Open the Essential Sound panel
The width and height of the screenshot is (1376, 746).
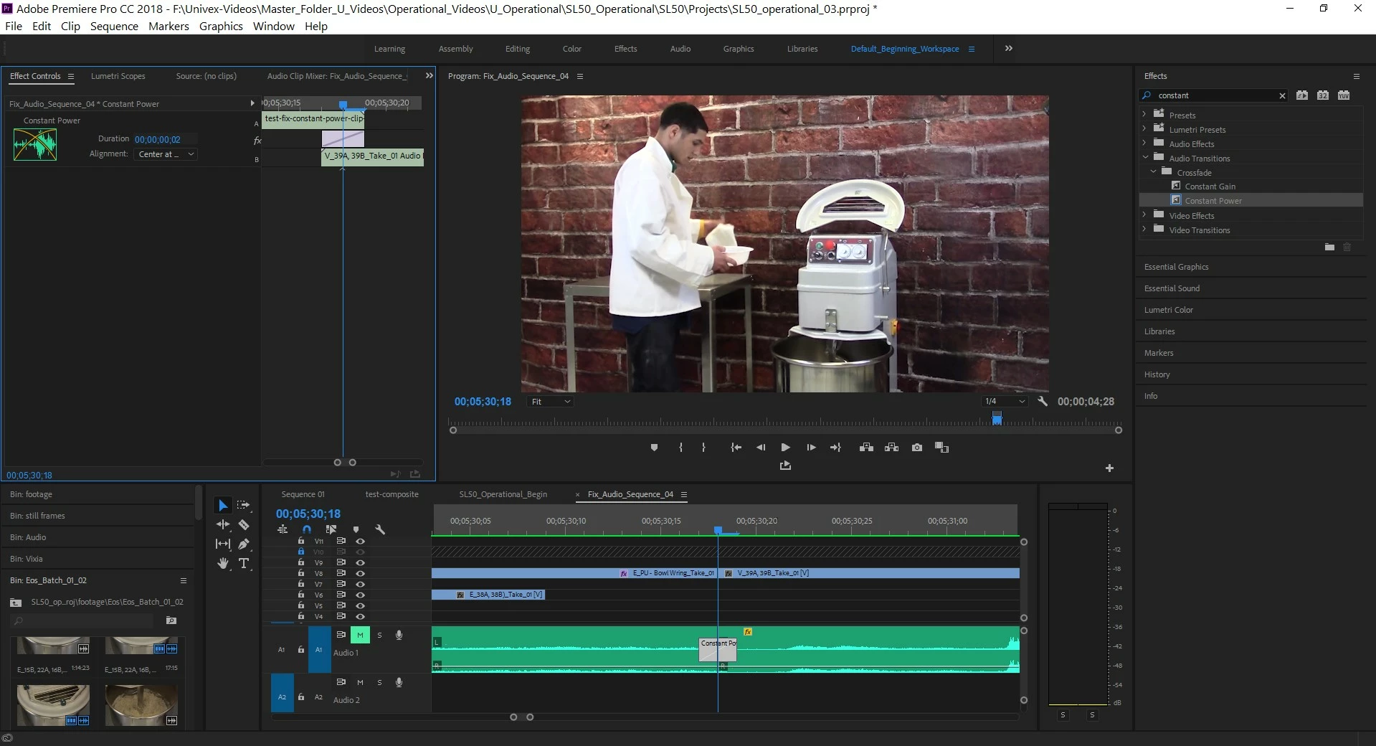1172,288
